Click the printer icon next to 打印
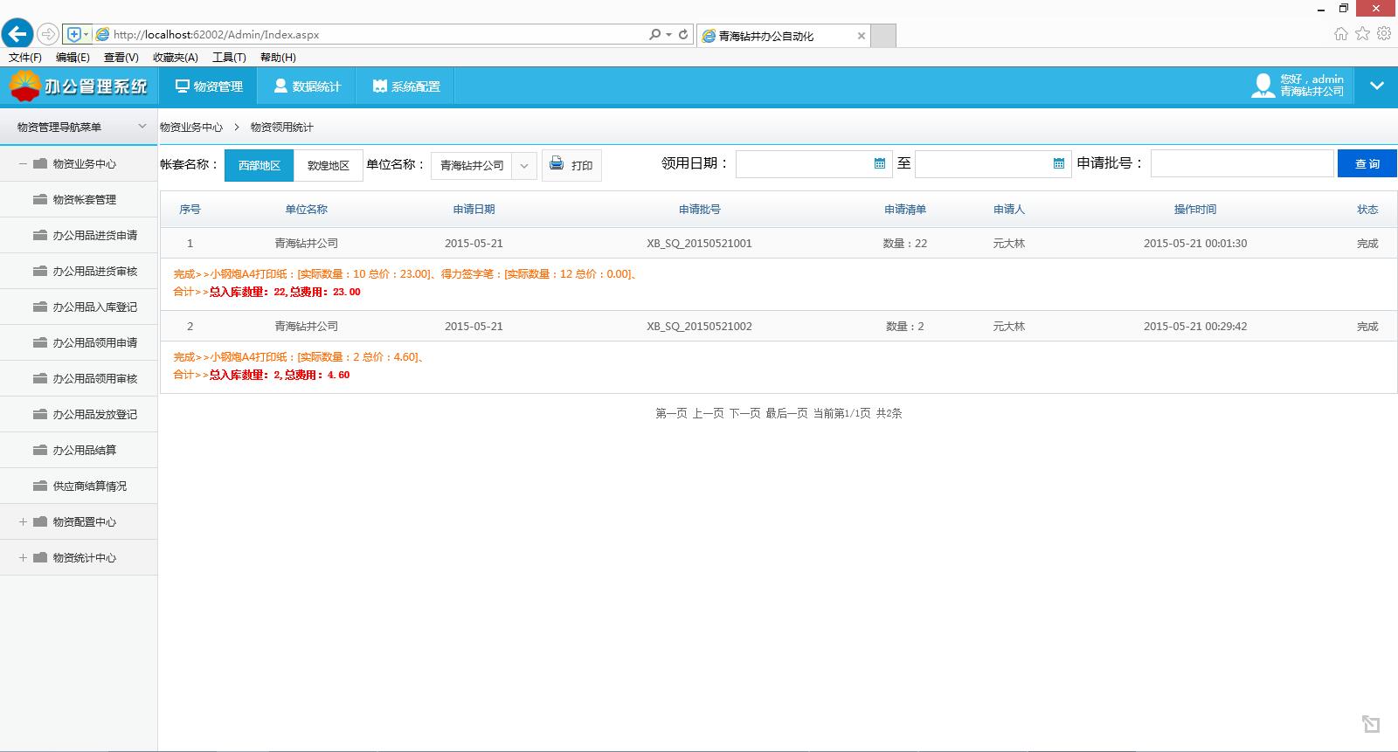 coord(557,163)
